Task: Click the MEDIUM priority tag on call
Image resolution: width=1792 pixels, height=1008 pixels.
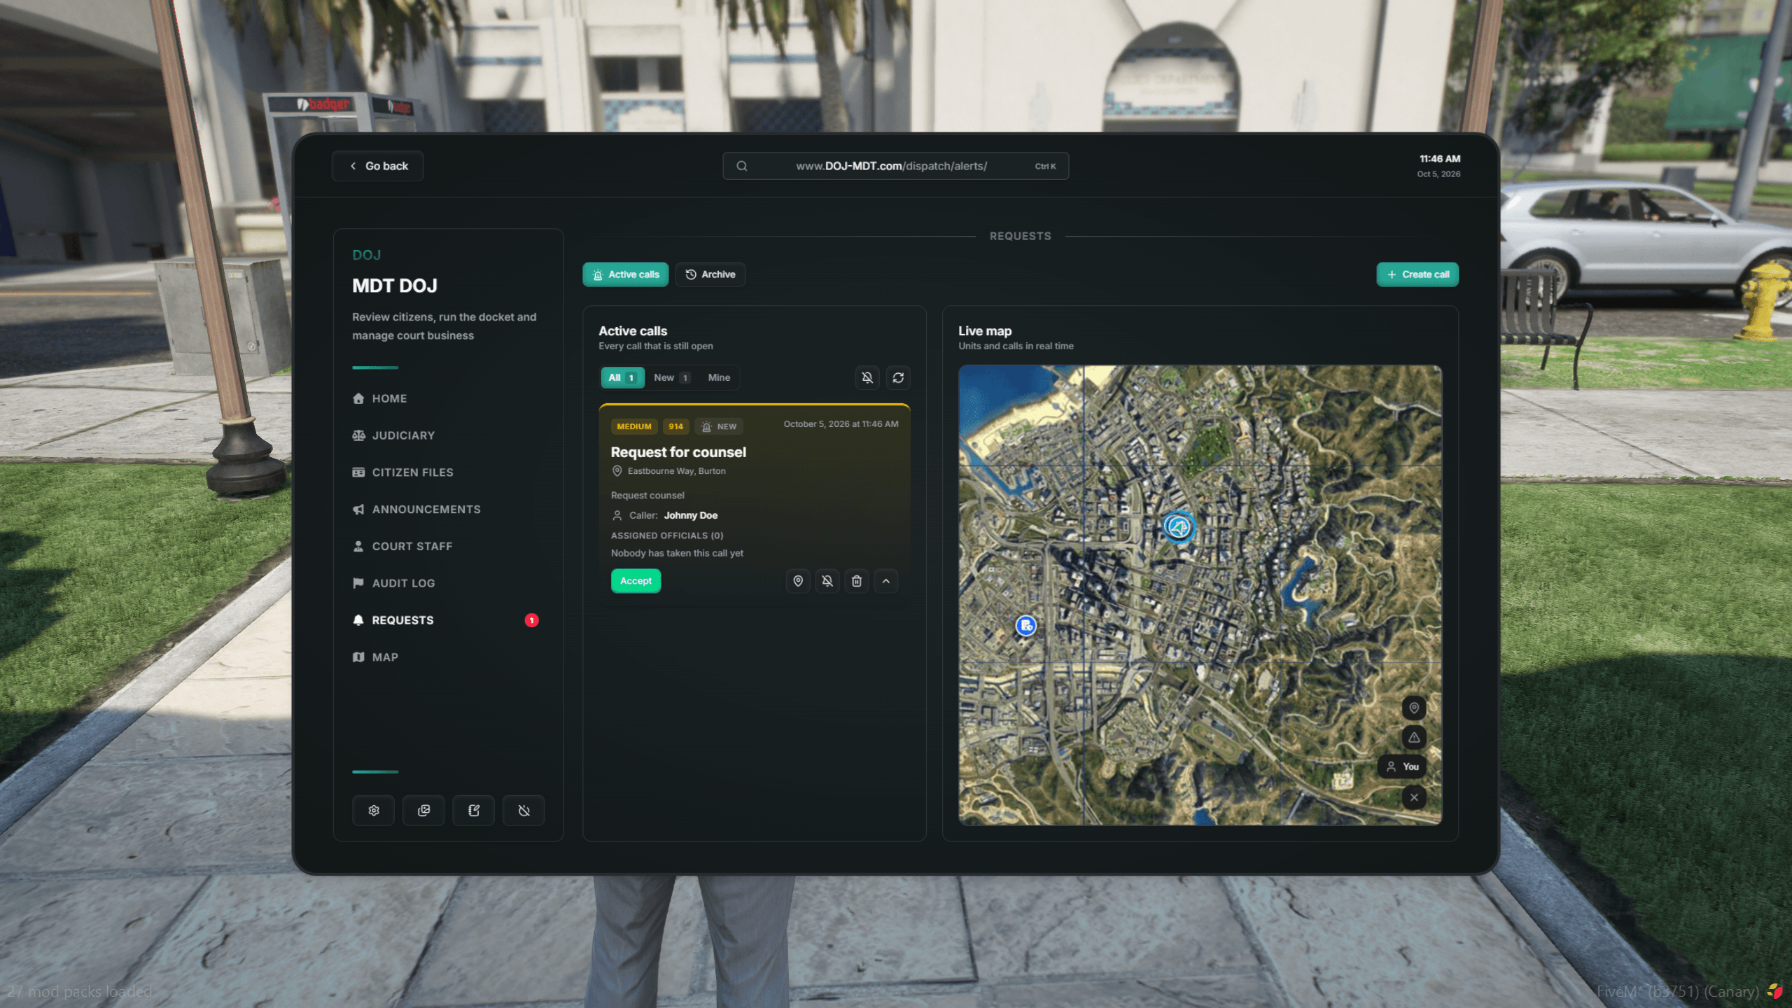Action: [634, 426]
